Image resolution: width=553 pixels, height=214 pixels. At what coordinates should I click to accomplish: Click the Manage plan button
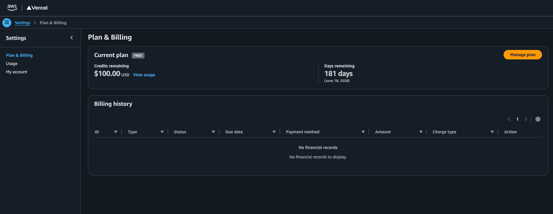point(523,55)
